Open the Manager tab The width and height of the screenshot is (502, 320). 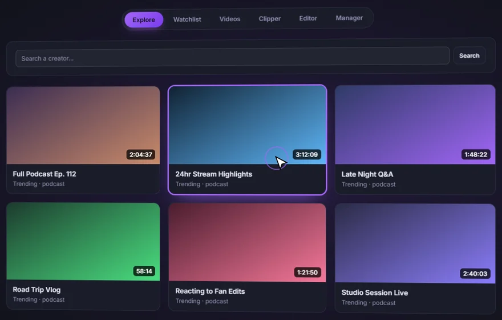pos(349,18)
